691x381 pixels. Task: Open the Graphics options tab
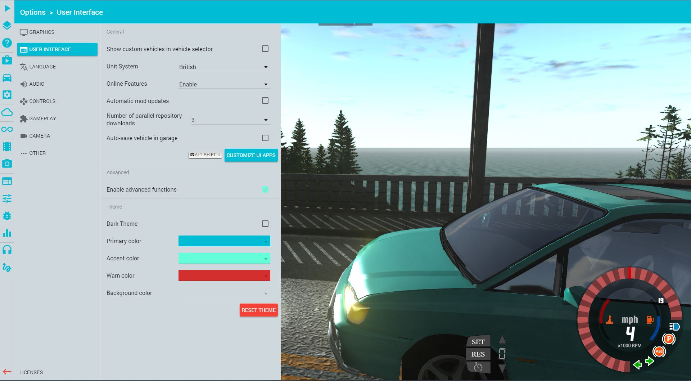point(57,32)
